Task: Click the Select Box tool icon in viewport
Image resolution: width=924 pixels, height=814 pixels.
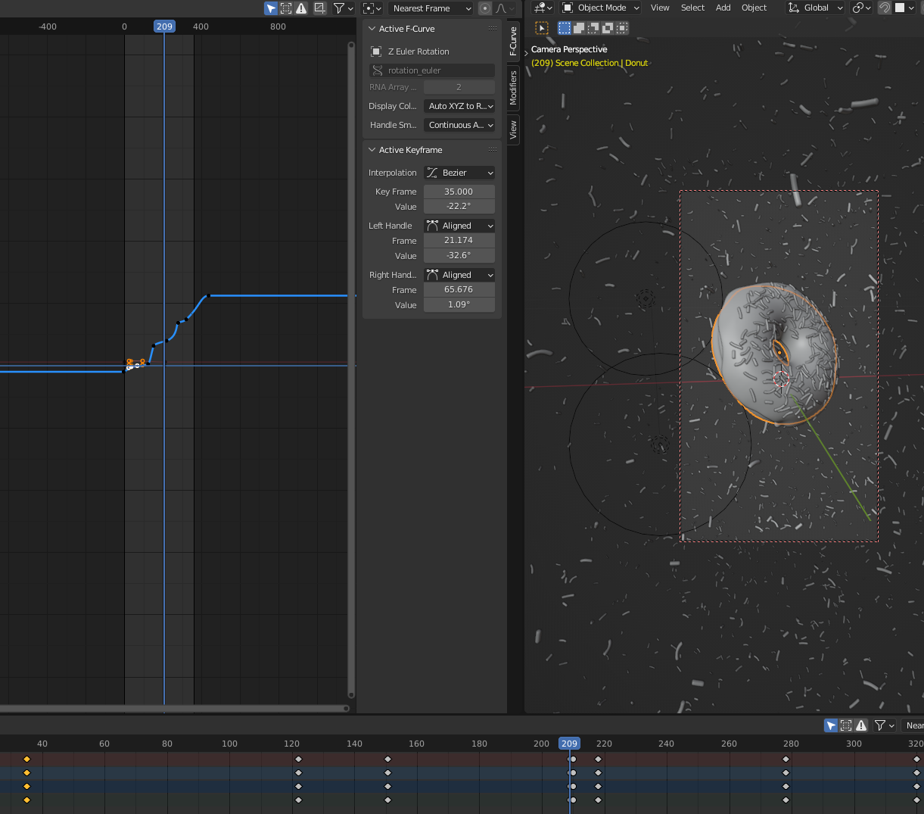Action: tap(542, 28)
